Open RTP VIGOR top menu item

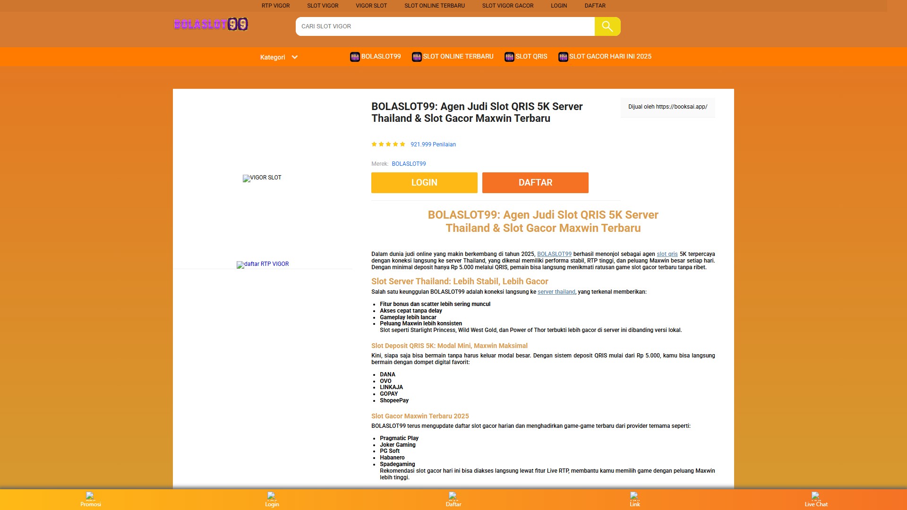point(275,6)
